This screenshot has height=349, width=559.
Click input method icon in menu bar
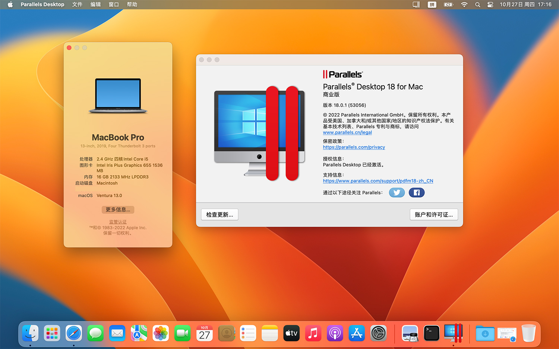432,4
